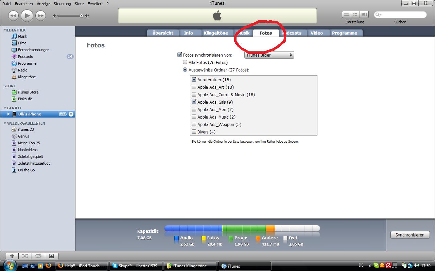Open Filme library
The image size is (435, 271).
tap(22, 43)
